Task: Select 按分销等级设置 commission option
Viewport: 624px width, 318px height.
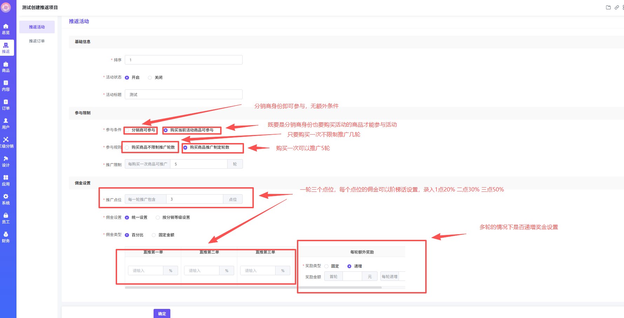Action: [x=158, y=218]
